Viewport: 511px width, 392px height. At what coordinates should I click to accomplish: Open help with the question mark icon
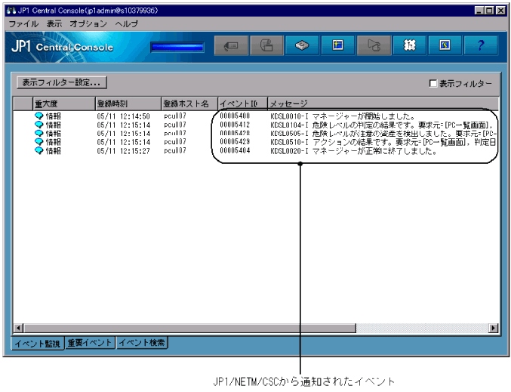481,45
